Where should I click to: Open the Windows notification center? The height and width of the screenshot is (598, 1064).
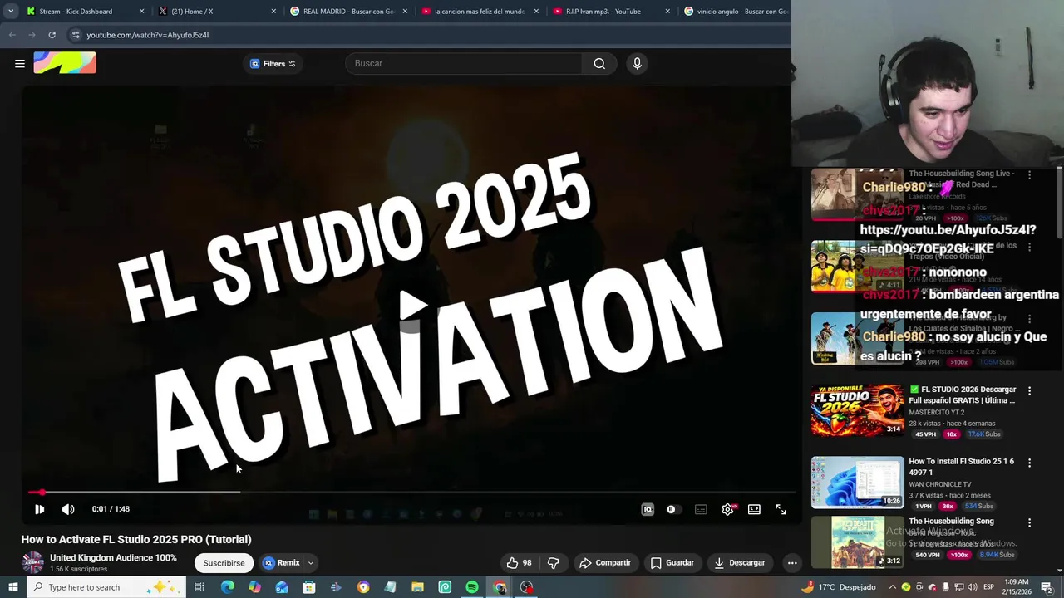tap(1047, 587)
